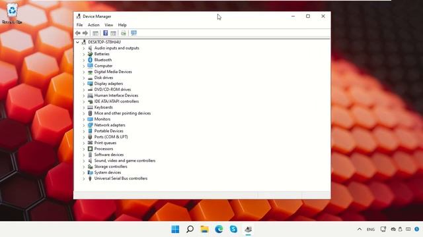Toggle the Show/Hide Console Tree toolbar icon
Screen dimensions: 423x237
tap(95, 33)
